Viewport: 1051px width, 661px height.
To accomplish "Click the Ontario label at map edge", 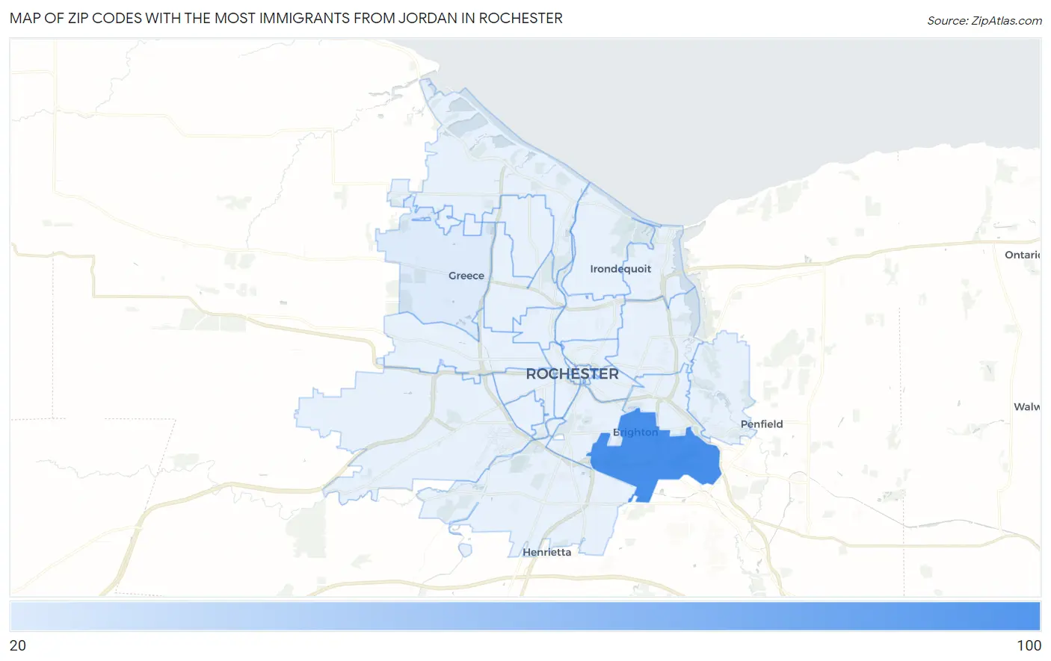I will pos(1023,255).
